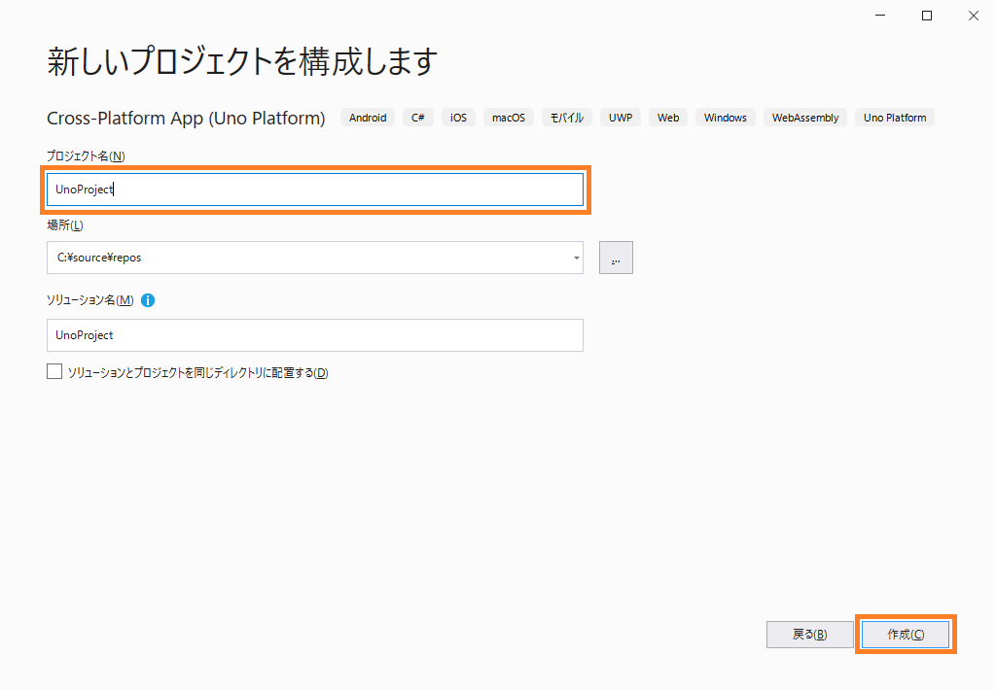The height and width of the screenshot is (690, 996).
Task: Close the project configuration dialog
Action: pos(972,15)
